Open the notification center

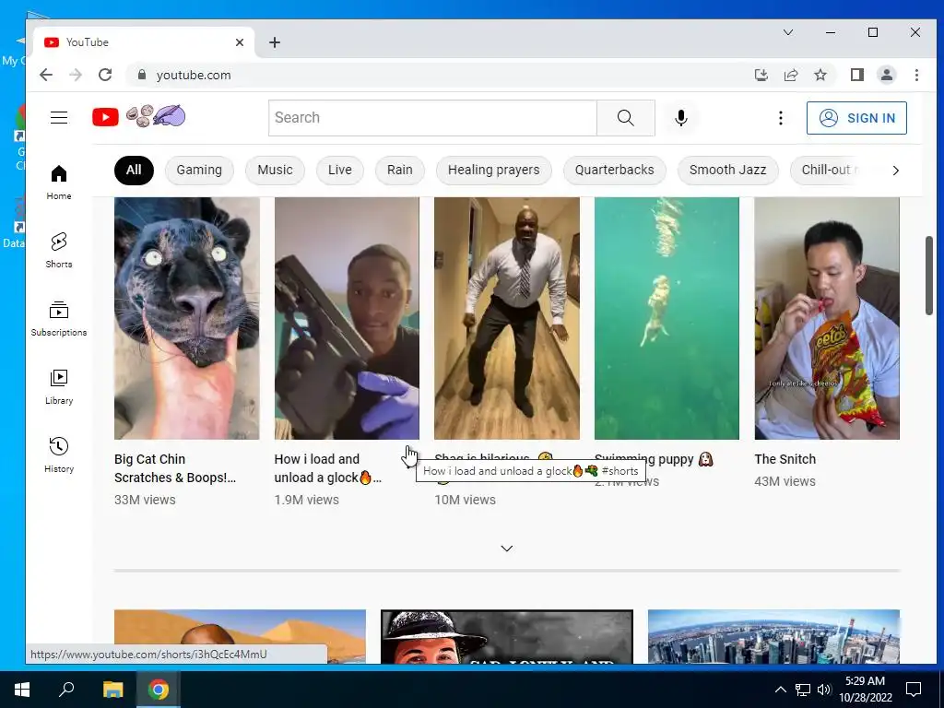click(x=914, y=690)
